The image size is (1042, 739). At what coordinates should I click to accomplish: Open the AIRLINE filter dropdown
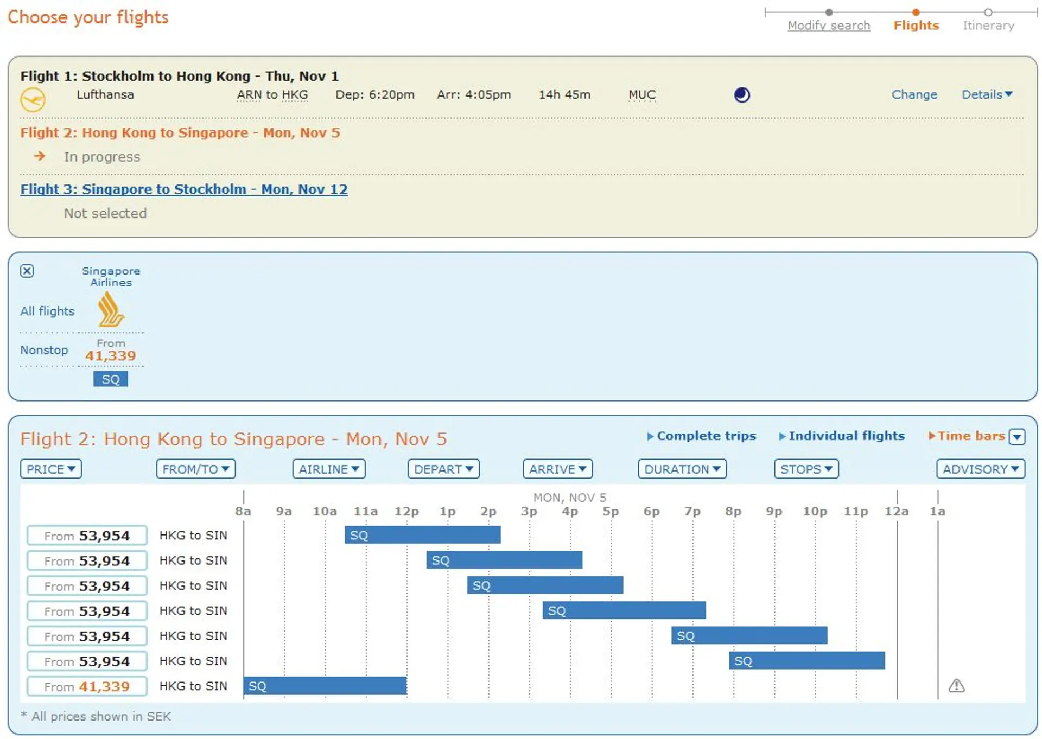tap(329, 469)
